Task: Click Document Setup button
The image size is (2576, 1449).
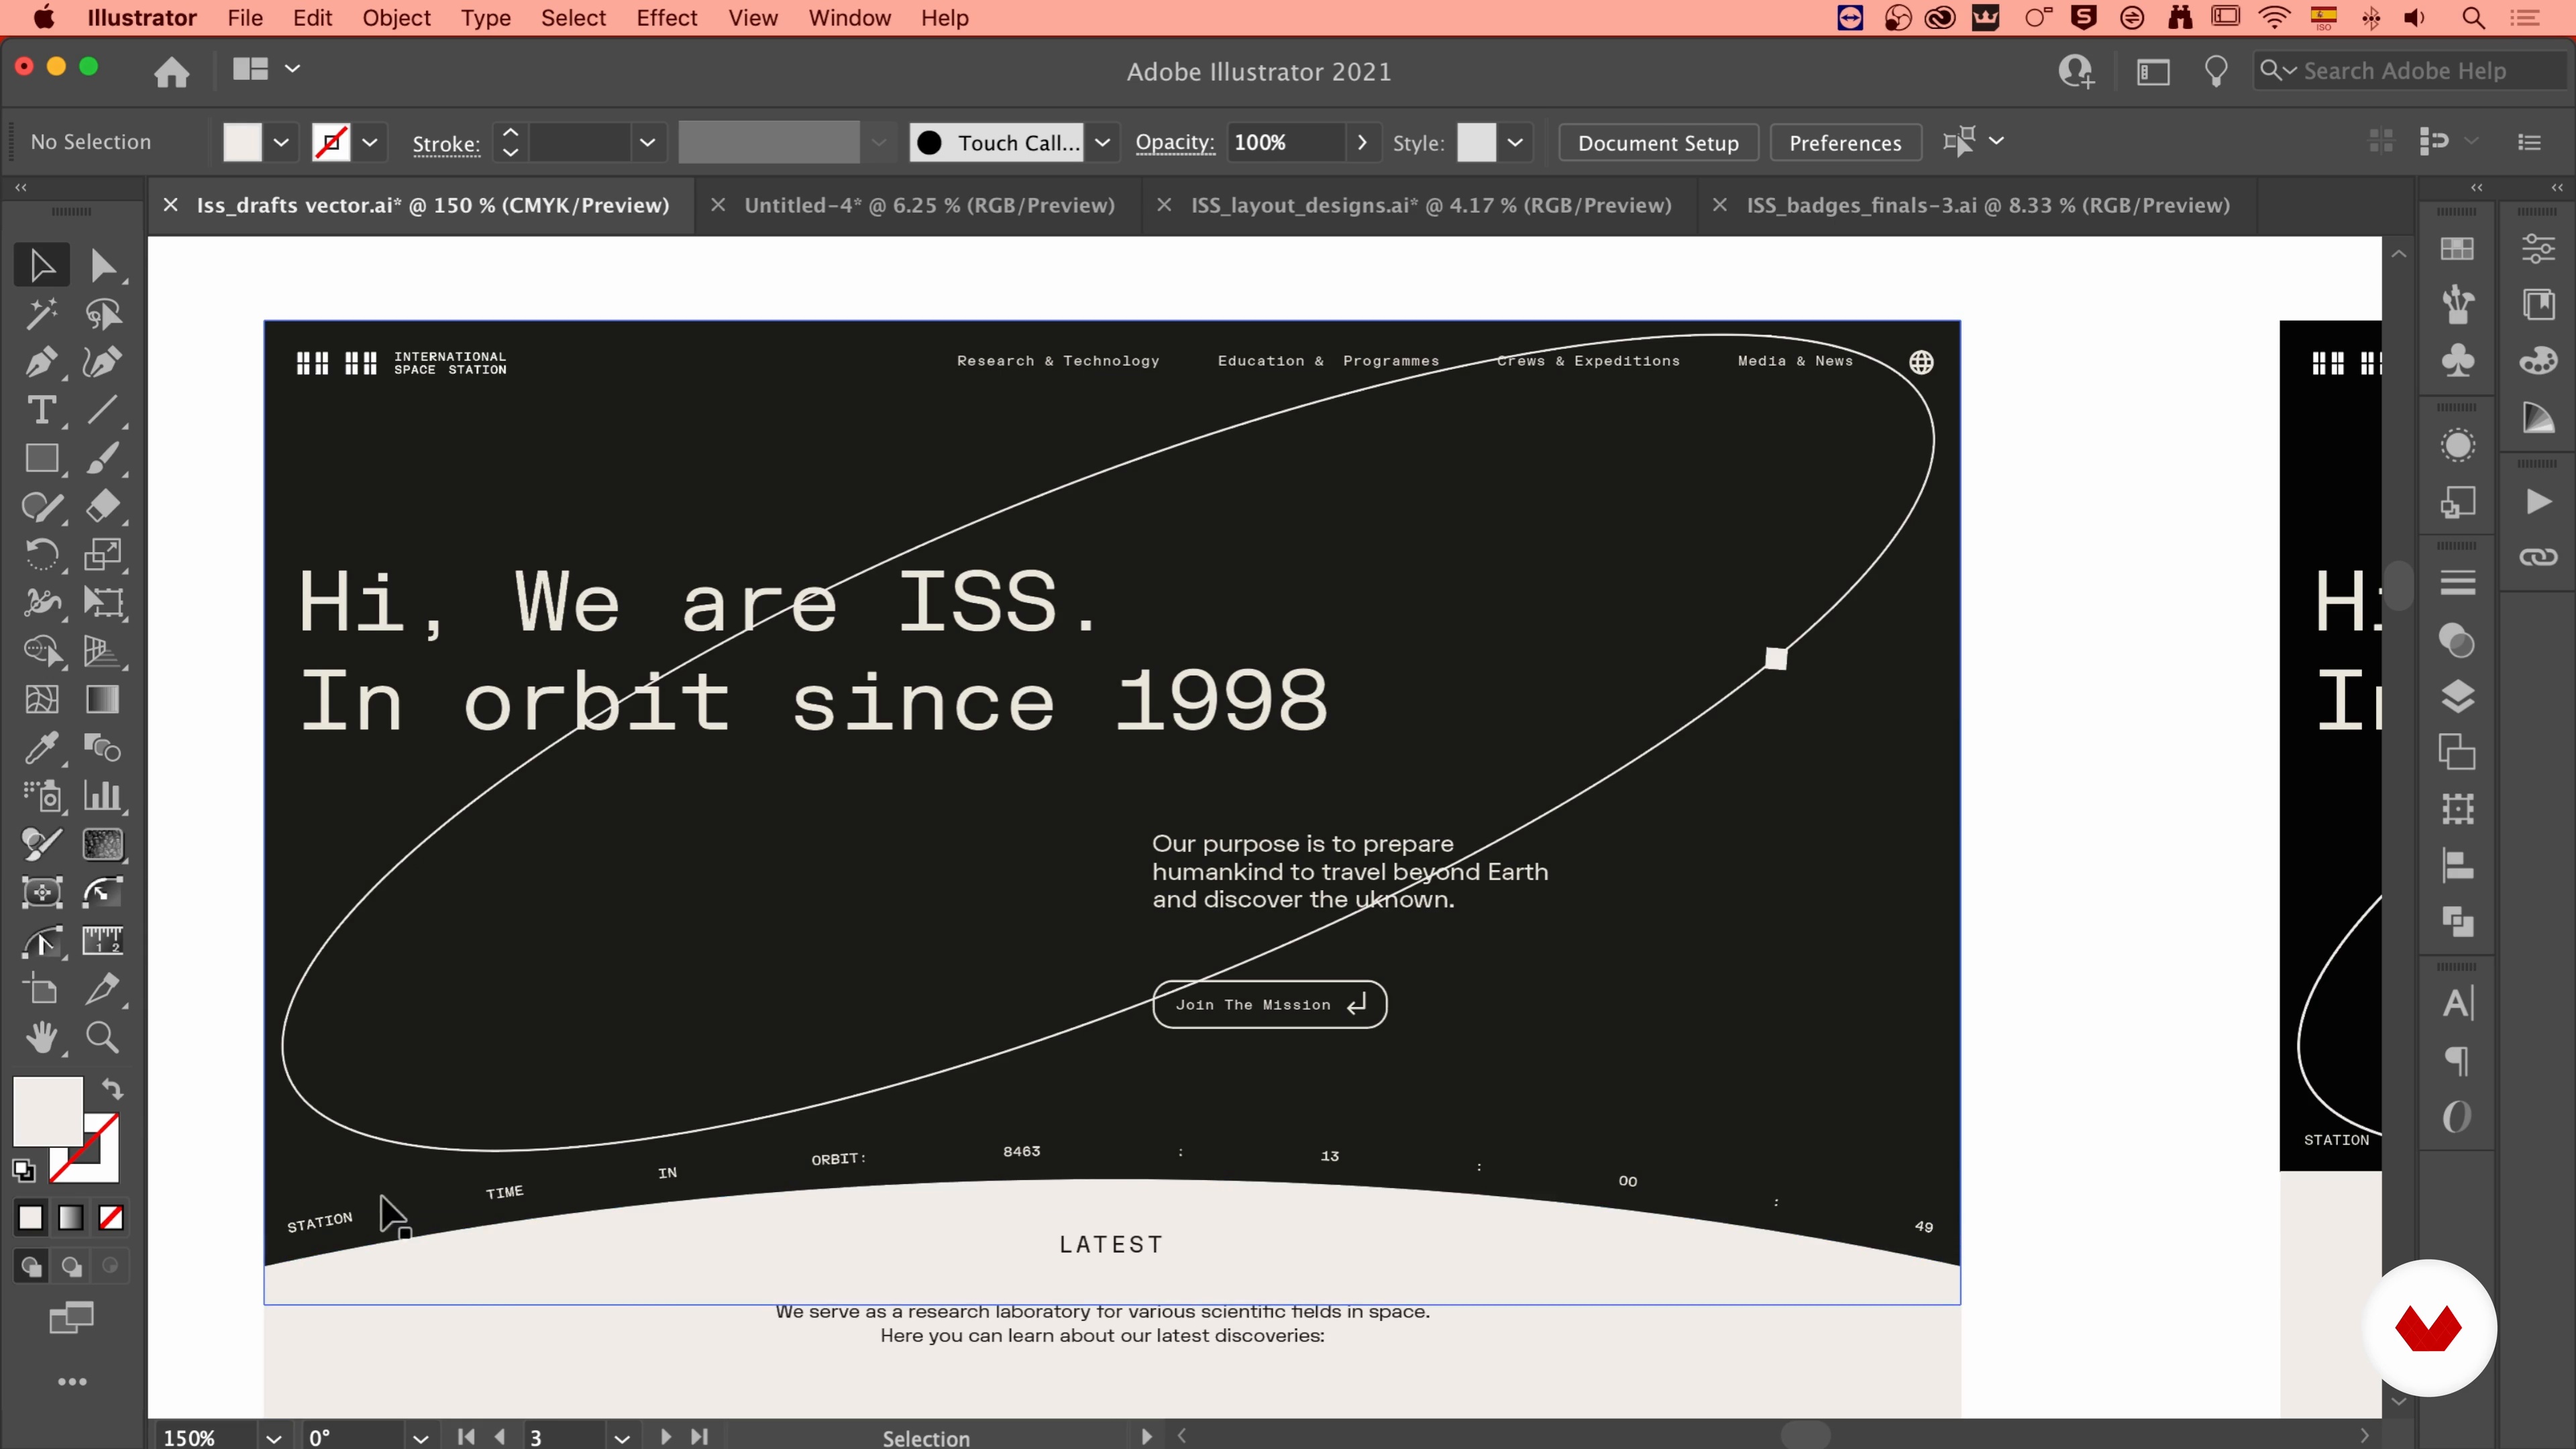Action: tap(1658, 143)
